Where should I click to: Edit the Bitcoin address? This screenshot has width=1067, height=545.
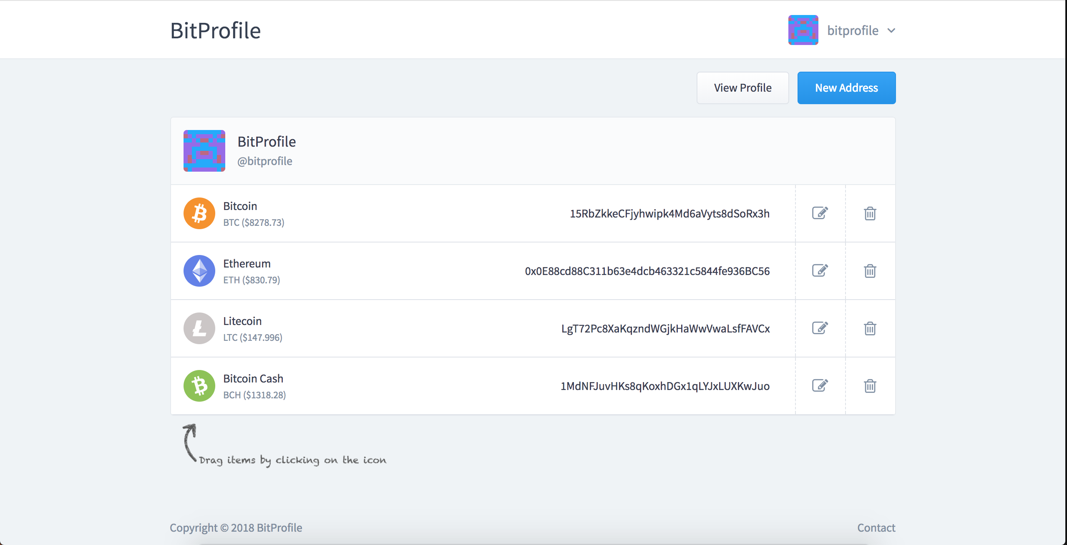[x=820, y=213]
